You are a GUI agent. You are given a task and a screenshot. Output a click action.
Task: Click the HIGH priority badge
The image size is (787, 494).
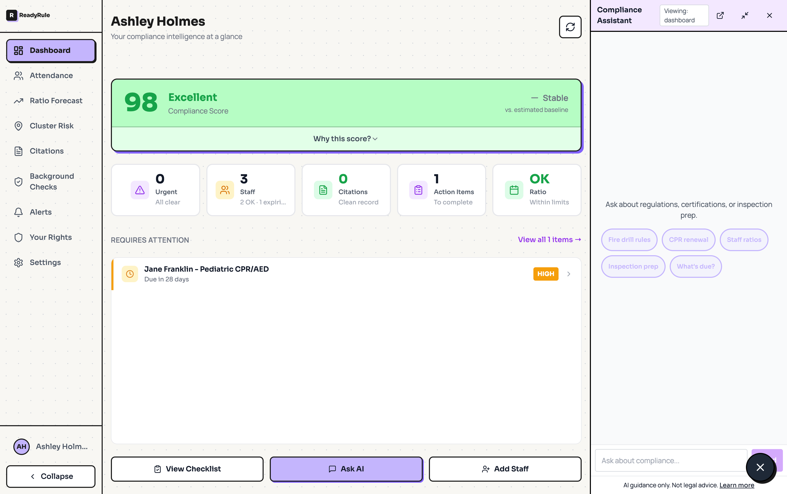click(545, 274)
